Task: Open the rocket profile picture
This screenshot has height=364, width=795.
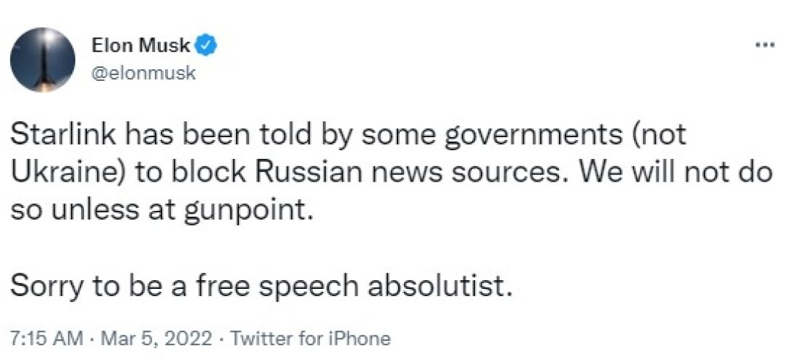Action: click(44, 59)
